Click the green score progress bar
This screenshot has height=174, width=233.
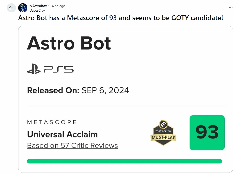[x=124, y=161]
